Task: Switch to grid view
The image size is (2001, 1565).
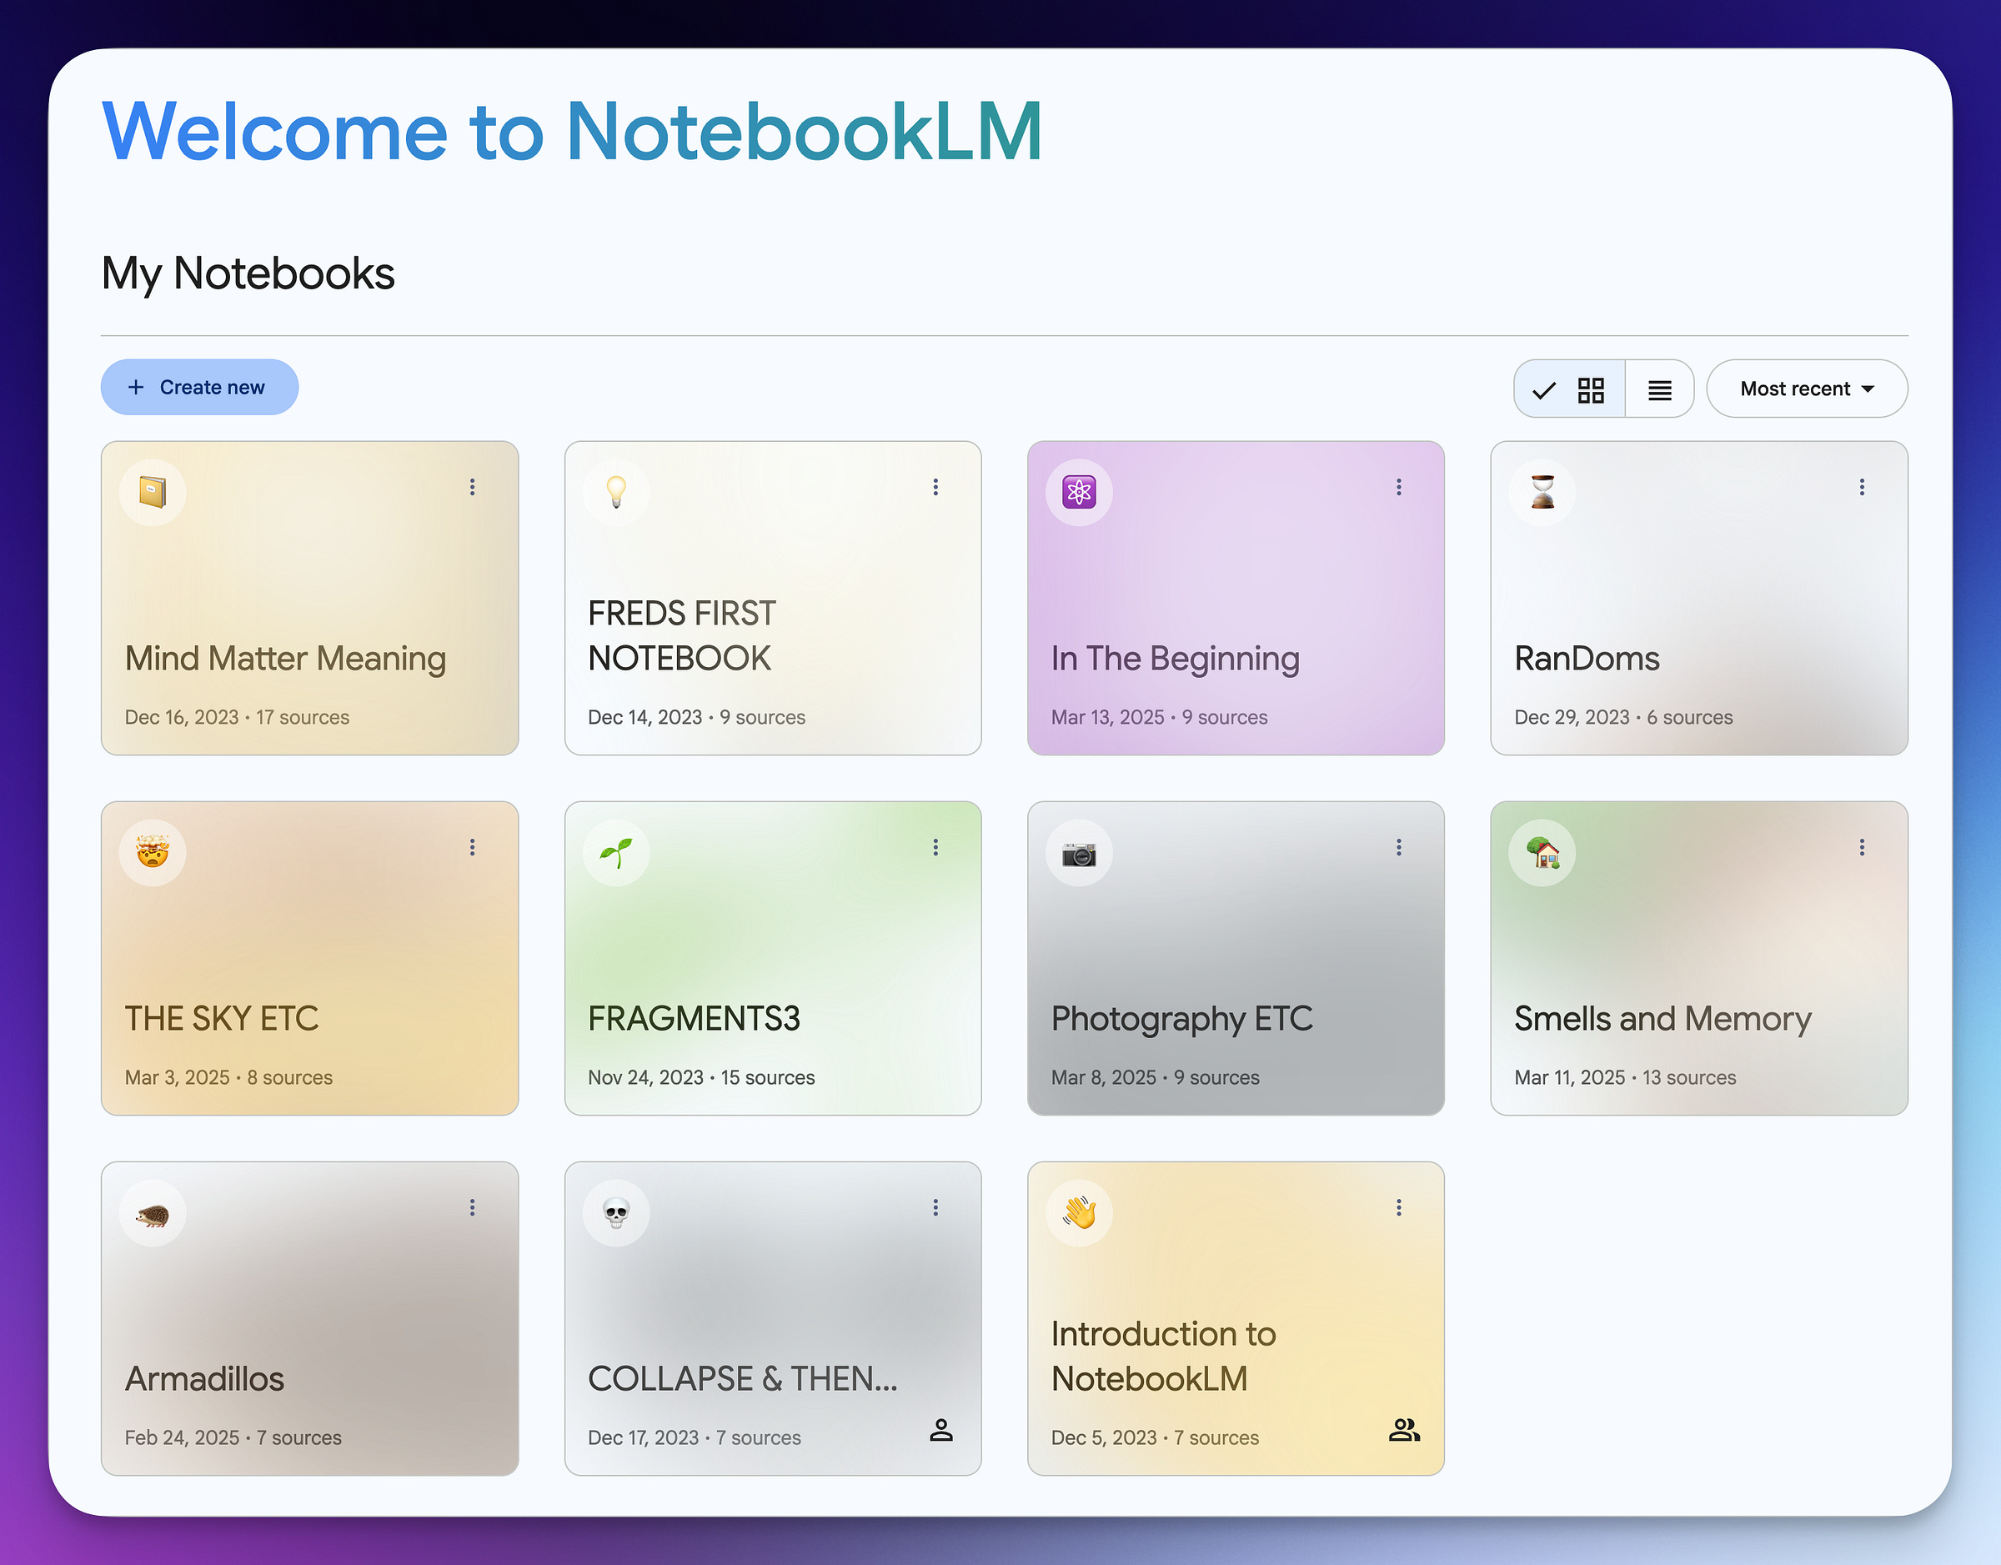Action: coord(1571,389)
